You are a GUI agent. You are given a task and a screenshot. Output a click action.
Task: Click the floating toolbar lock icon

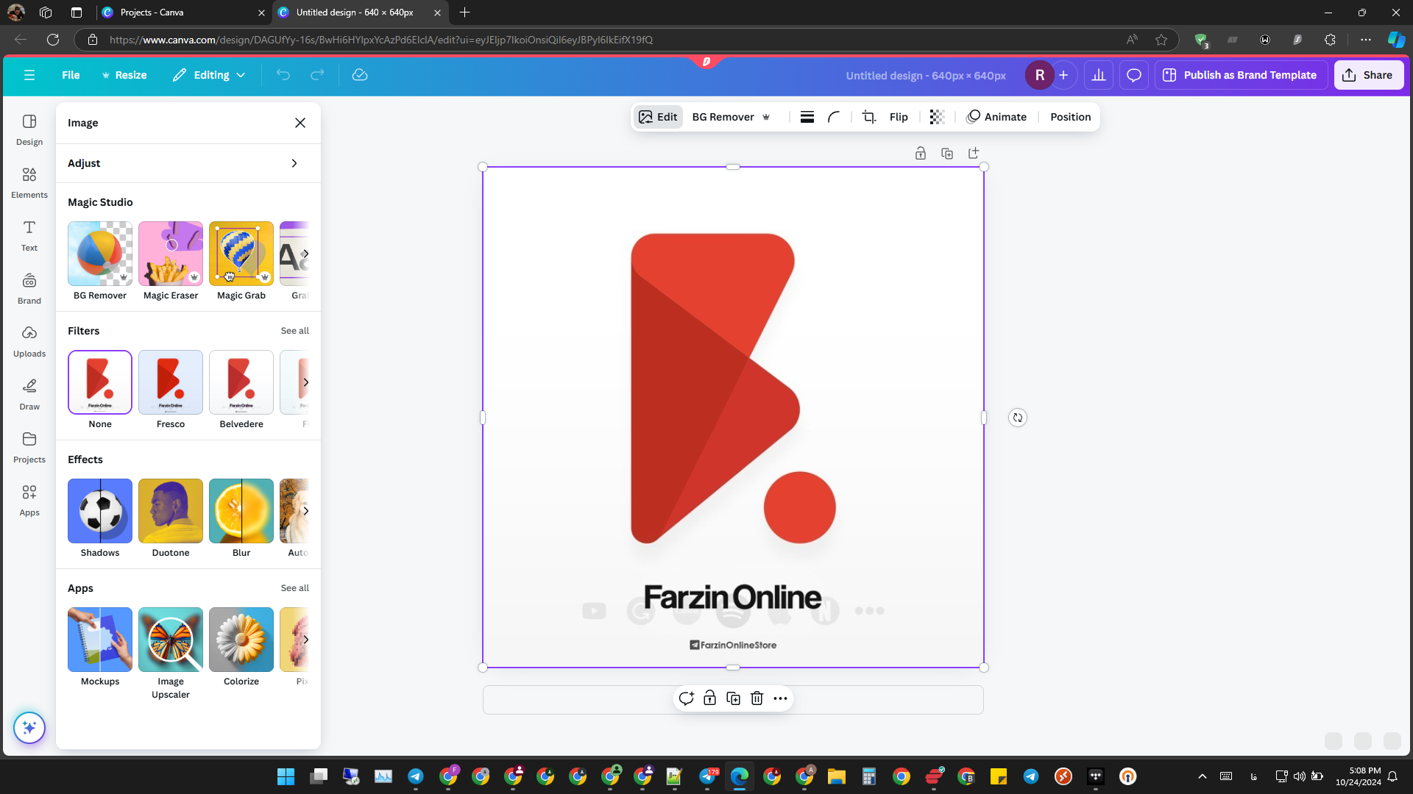point(709,698)
